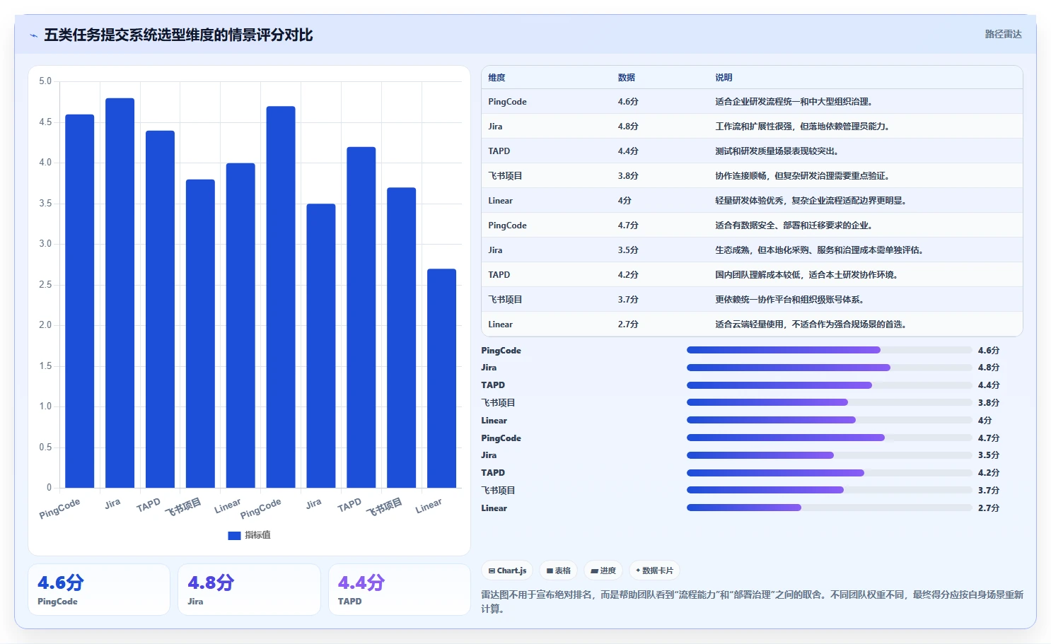
Task: Select the 进度 tag chip
Action: [x=603, y=570]
